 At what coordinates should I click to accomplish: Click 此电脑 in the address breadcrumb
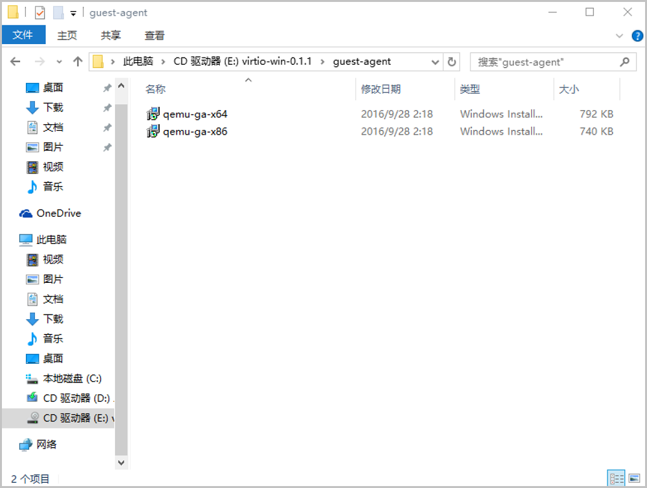click(138, 61)
